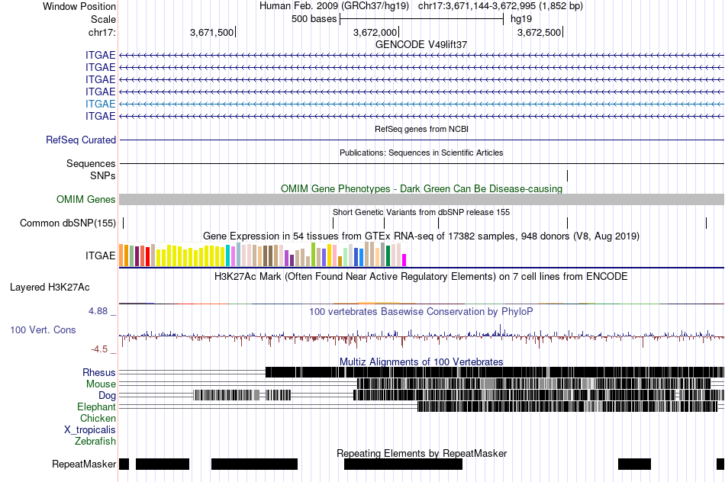Screen dimensions: 725x482
Task: Click the Rhesus alignment block
Action: pos(495,372)
